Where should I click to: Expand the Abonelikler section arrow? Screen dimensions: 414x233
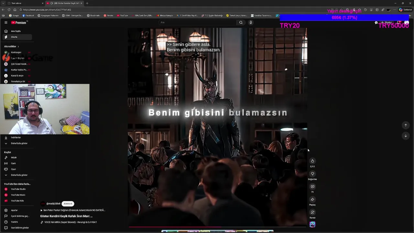(18, 47)
